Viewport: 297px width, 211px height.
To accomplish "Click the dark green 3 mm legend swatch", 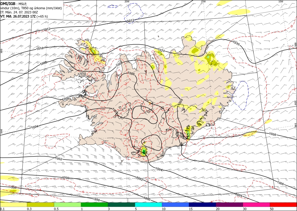I will [121, 204].
